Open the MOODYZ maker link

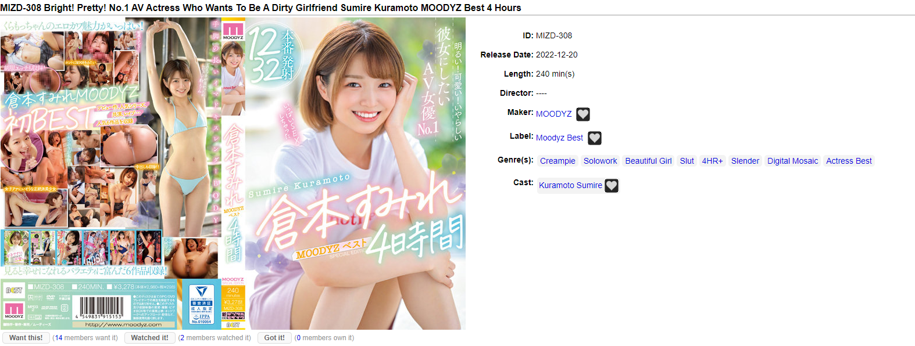click(553, 114)
